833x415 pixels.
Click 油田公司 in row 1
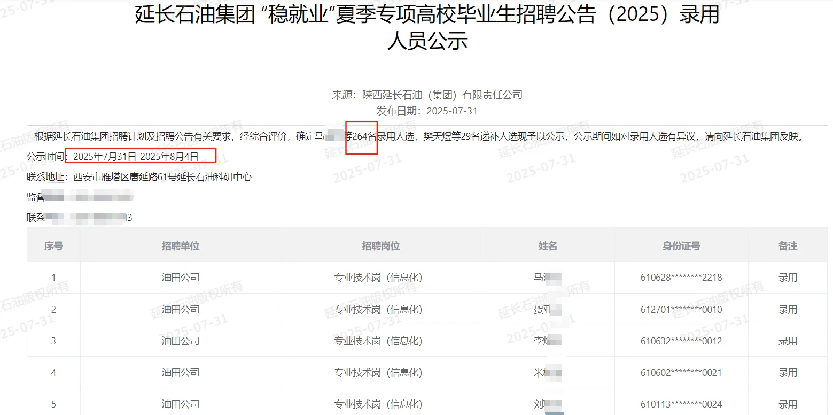[181, 278]
